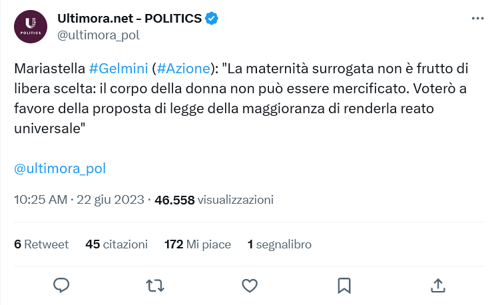This screenshot has height=305, width=498.
Task: Open the three-dot more options menu
Action: (x=477, y=19)
